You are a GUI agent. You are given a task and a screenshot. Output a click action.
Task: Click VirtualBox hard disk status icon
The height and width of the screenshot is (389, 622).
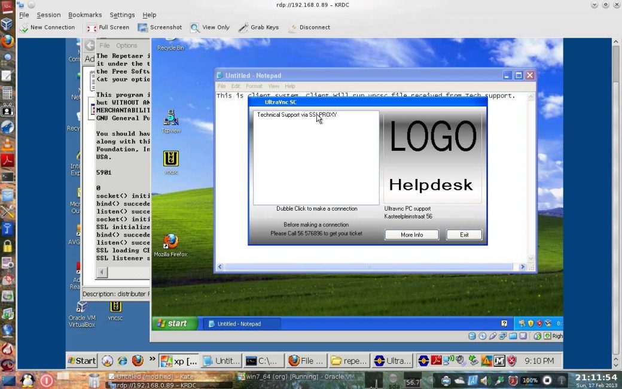coord(472,336)
